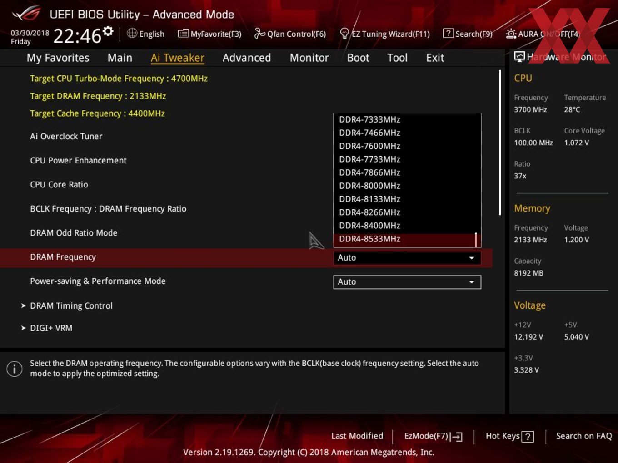
Task: Click the globe language icon
Action: (132, 33)
